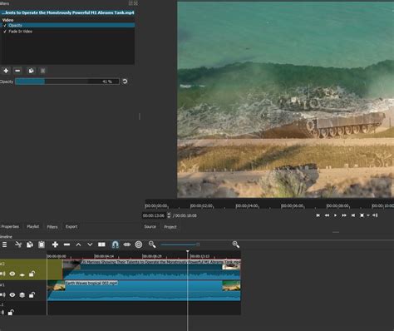This screenshot has height=331, width=394.
Task: Click the current timecode input field
Action: (x=154, y=215)
